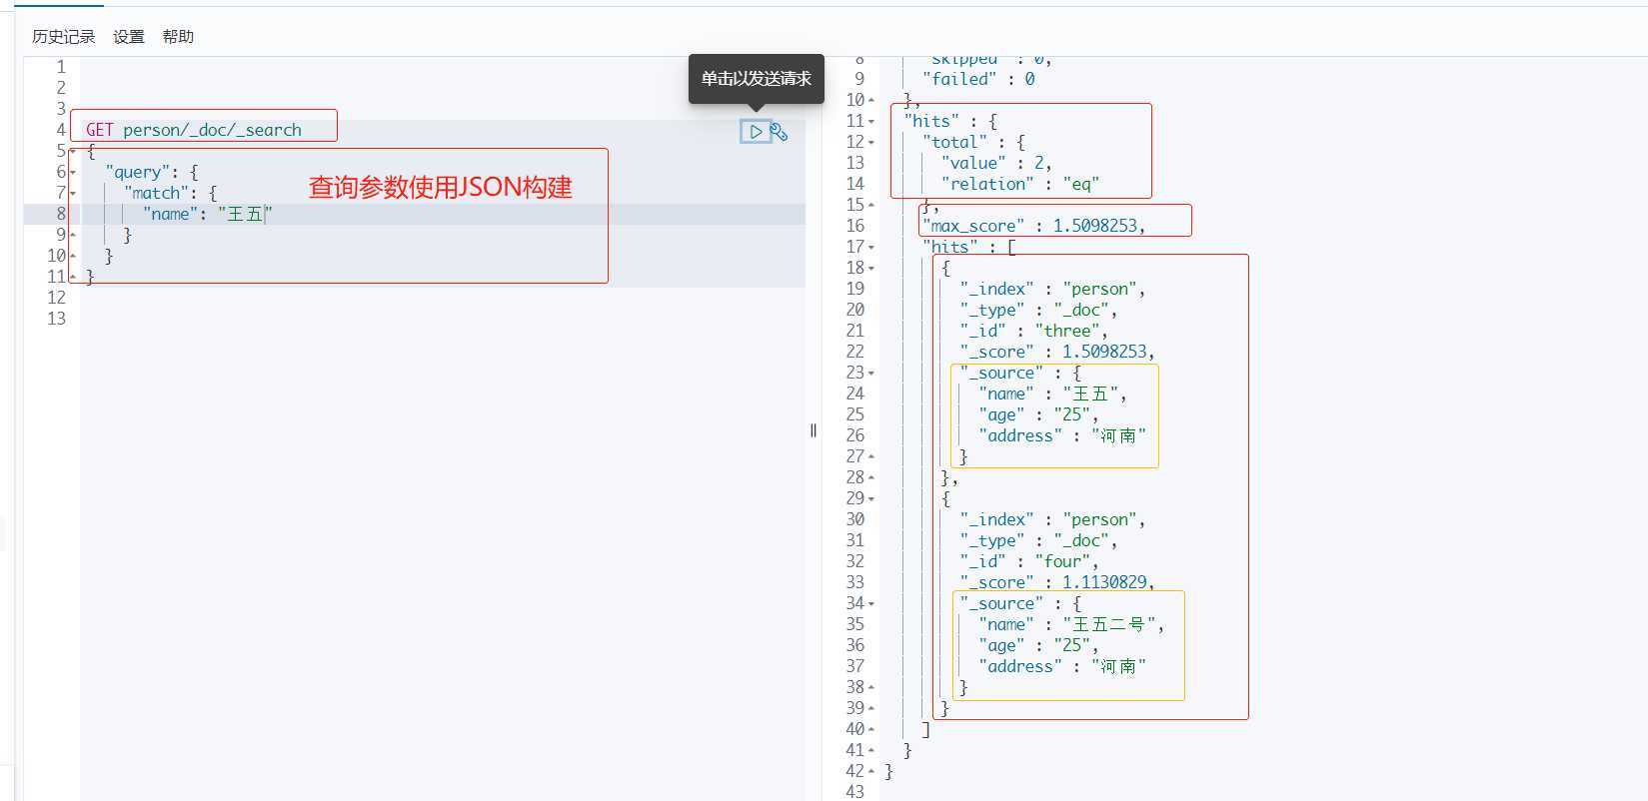Collapse "_source" at response line 34
The width and height of the screenshot is (1648, 801).
tap(871, 603)
